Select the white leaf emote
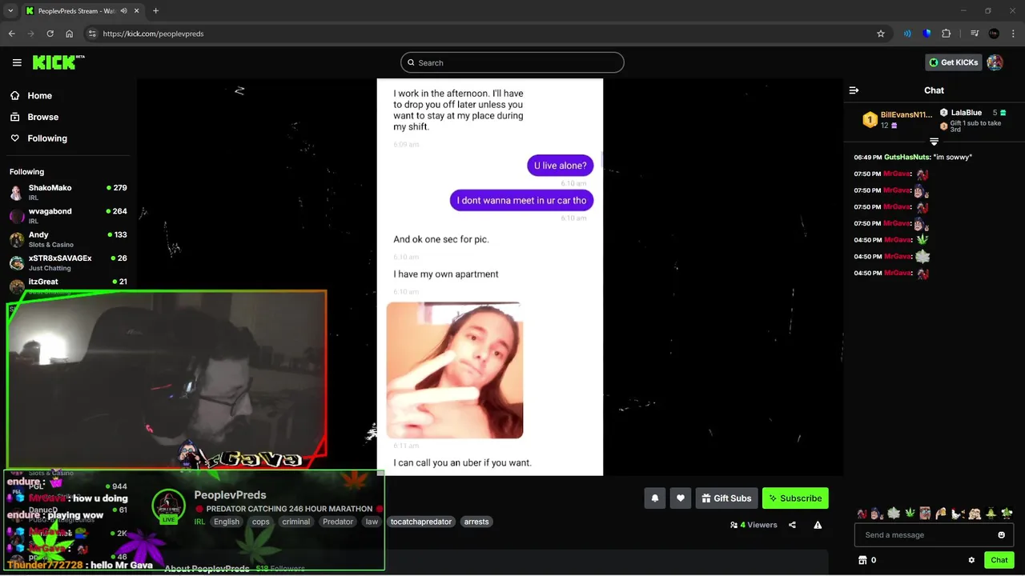This screenshot has width=1025, height=576. [894, 514]
